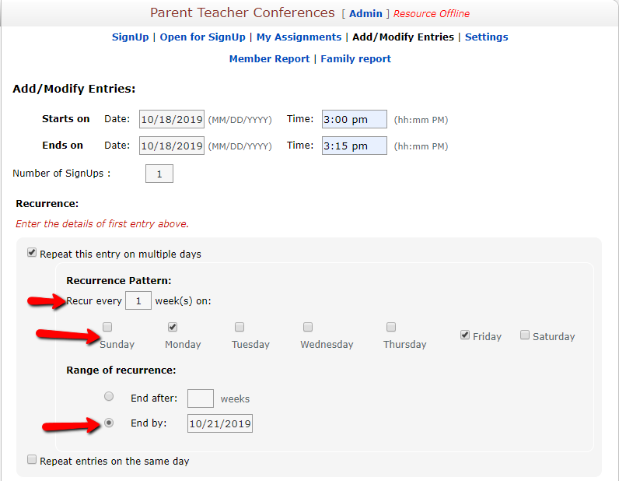The width and height of the screenshot is (619, 481).
Task: Open the Family report link
Action: tap(355, 59)
